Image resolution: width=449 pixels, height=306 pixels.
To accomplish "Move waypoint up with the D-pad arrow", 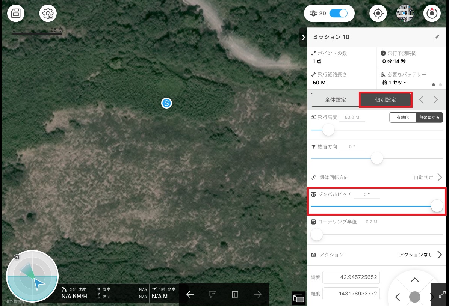I will (x=415, y=280).
